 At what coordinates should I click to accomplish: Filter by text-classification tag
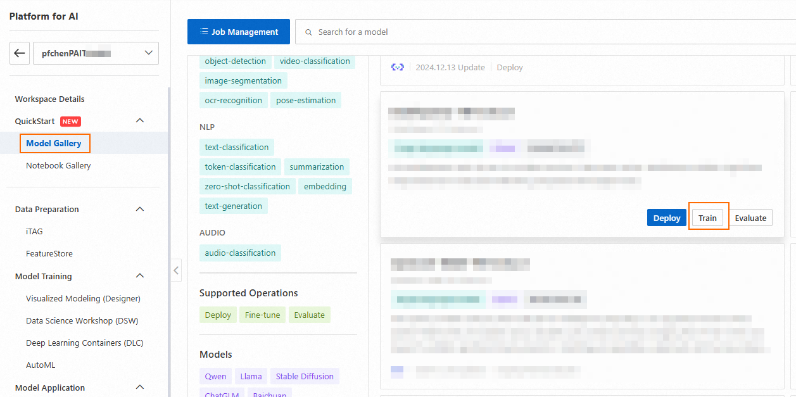237,147
